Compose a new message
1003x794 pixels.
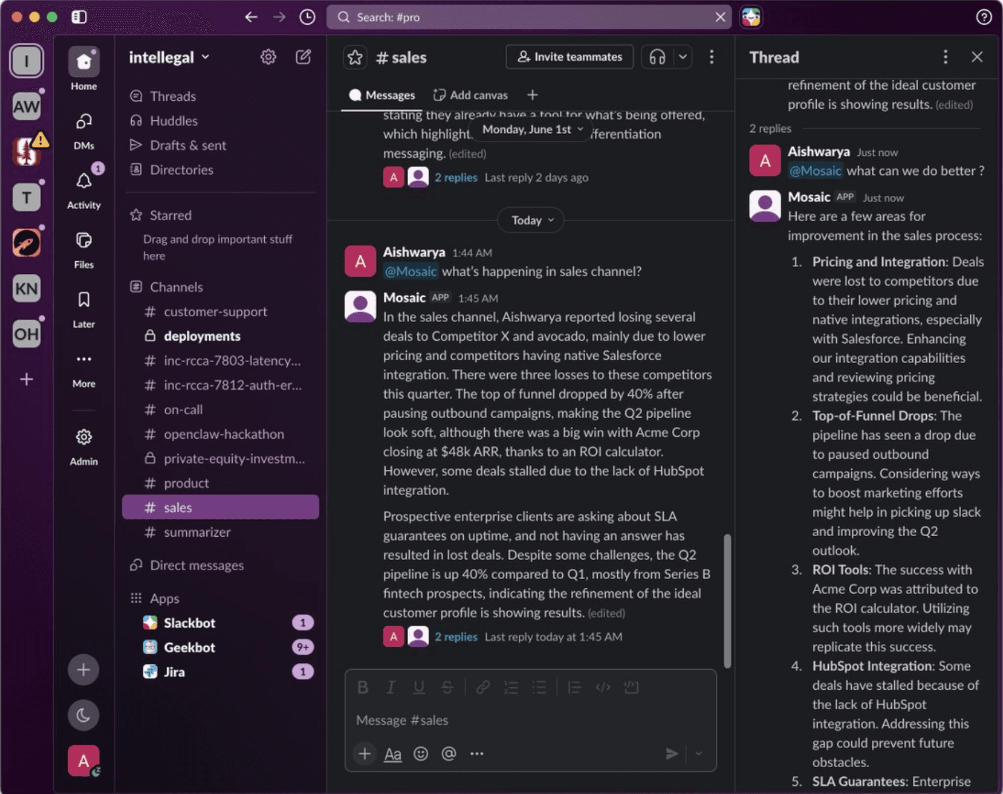coord(303,57)
